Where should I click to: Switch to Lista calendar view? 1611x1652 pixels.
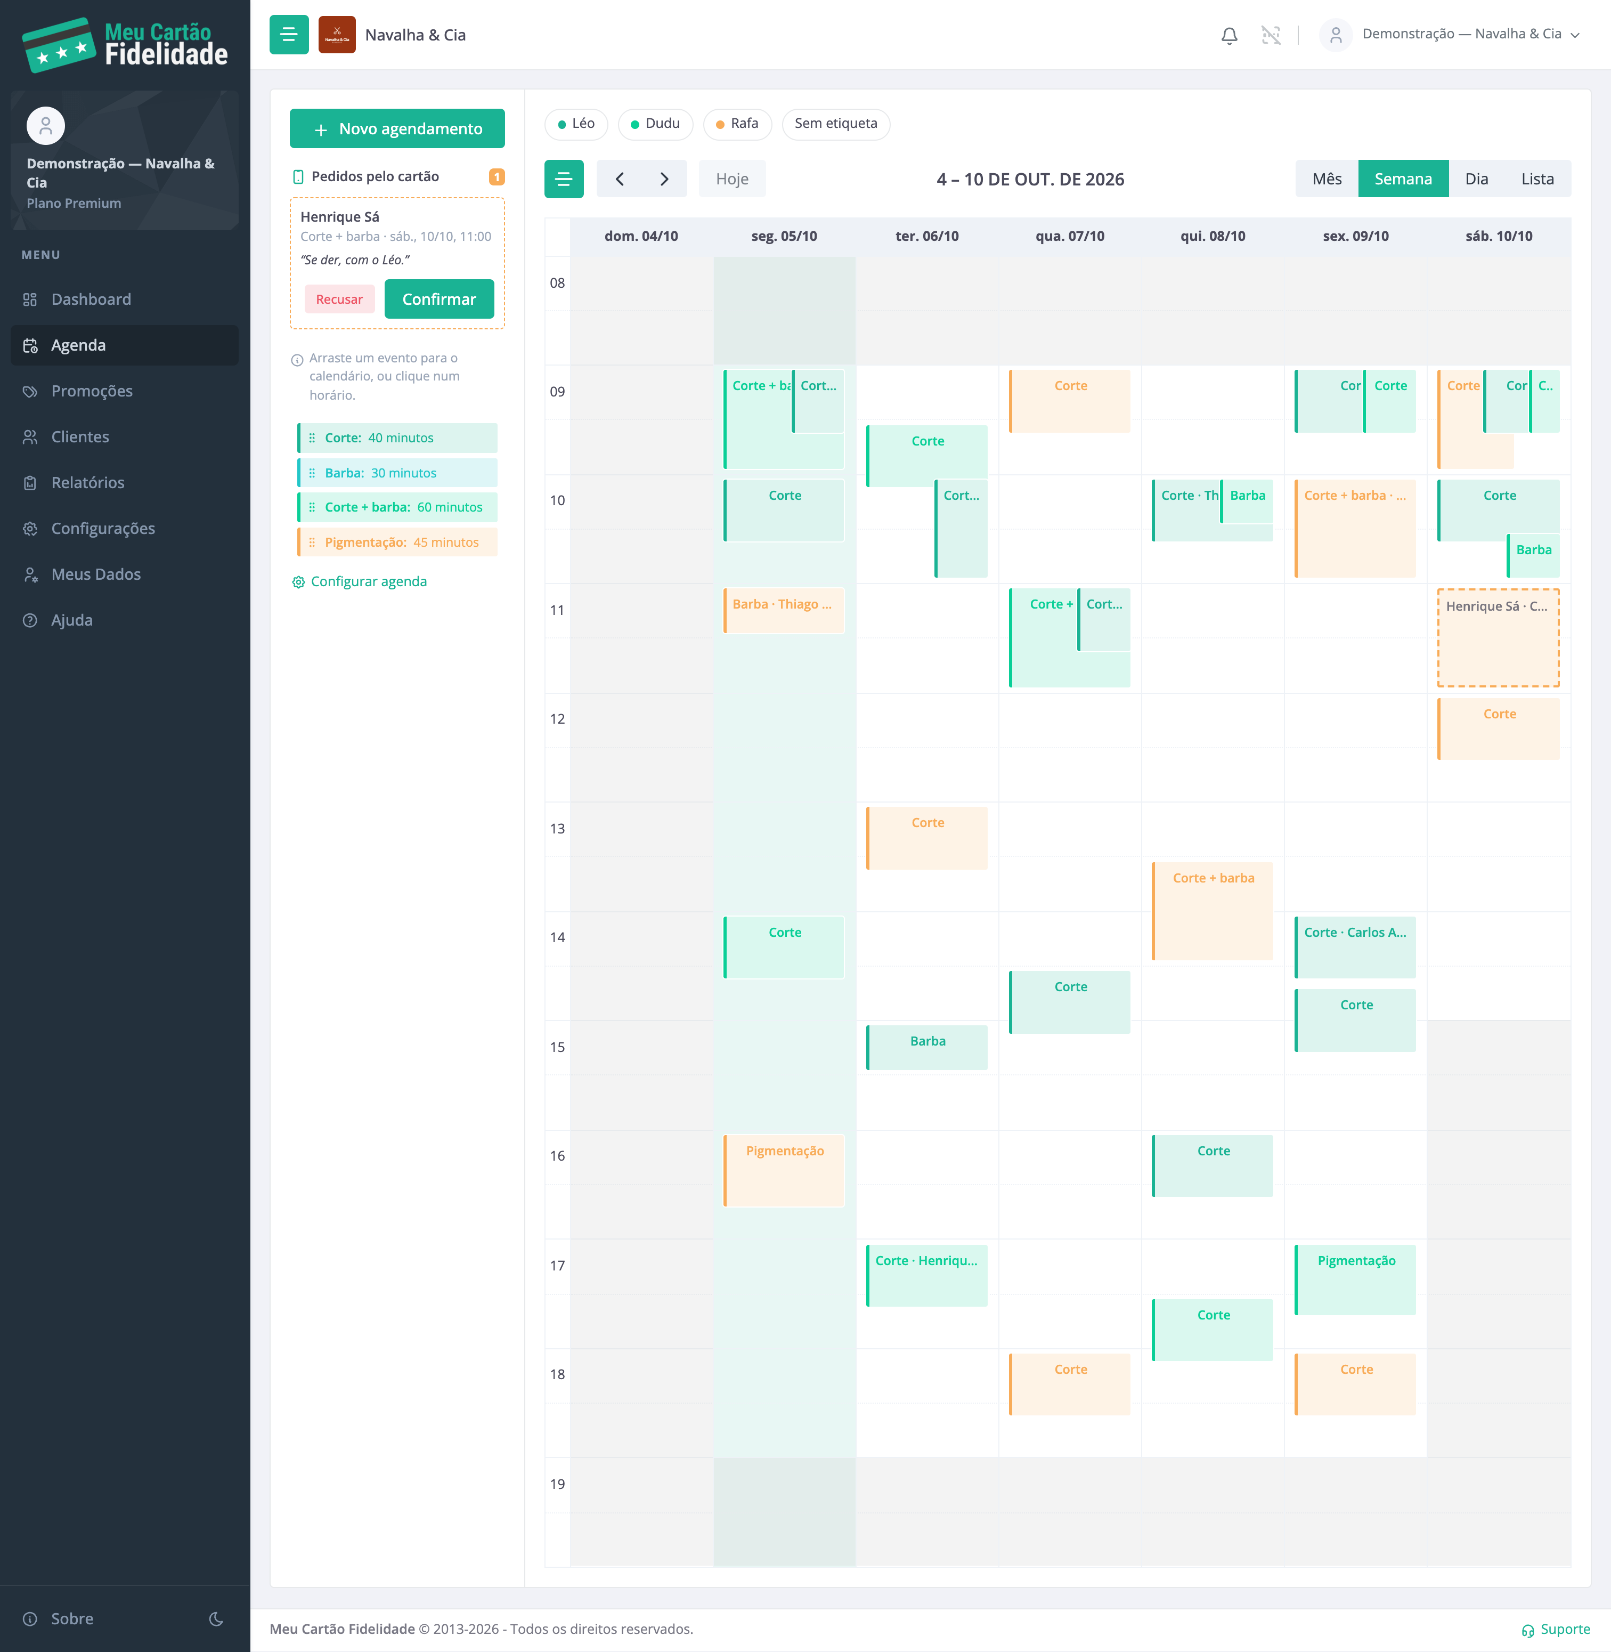click(x=1537, y=179)
